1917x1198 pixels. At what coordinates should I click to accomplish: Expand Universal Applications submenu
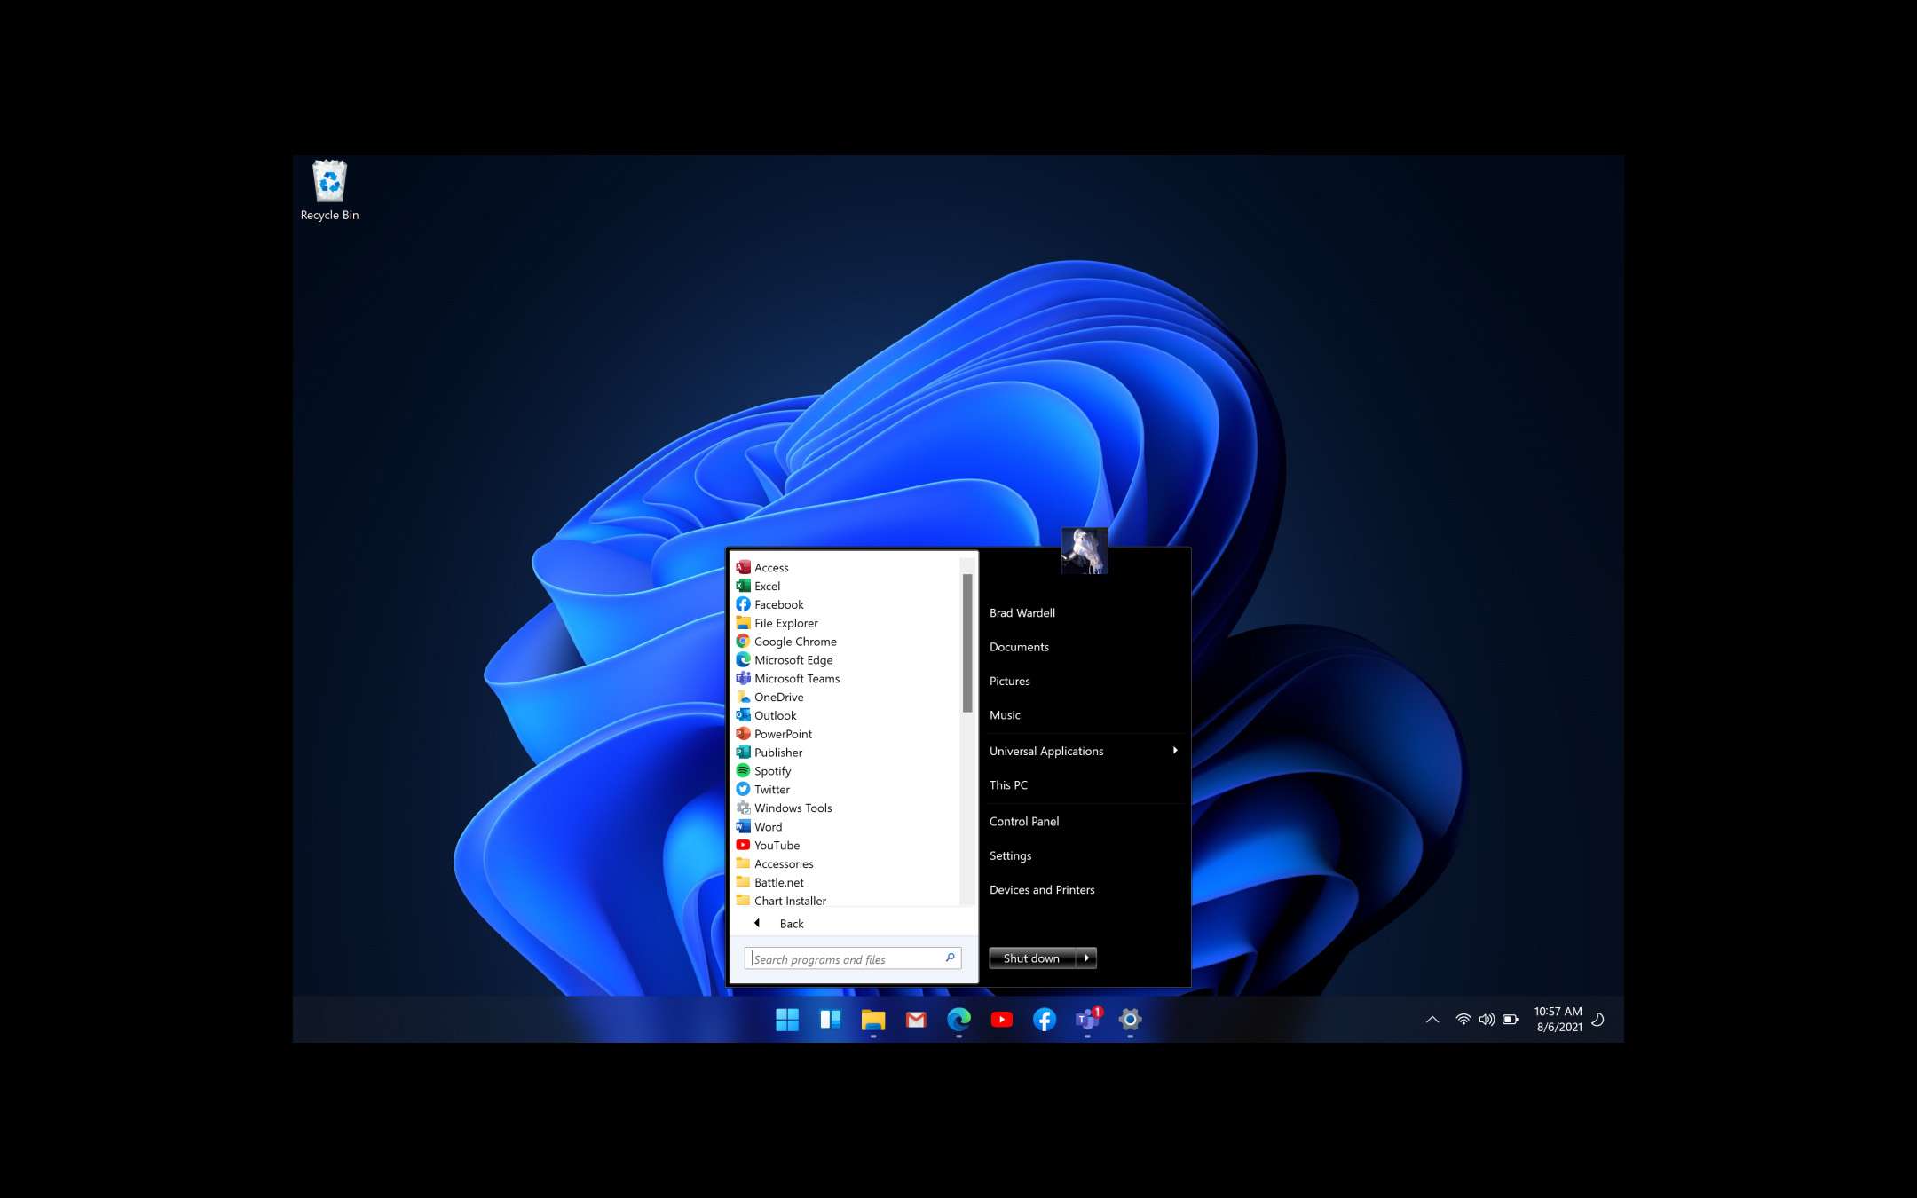(1085, 751)
